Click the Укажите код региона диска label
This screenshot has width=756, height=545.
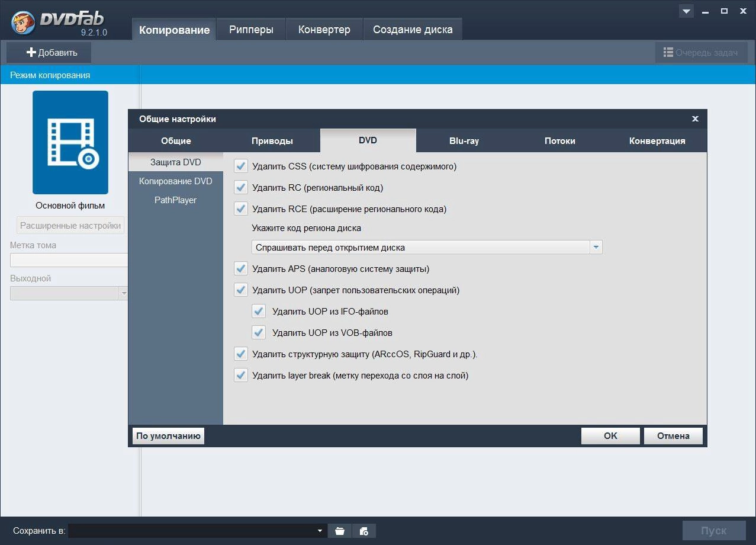306,228
